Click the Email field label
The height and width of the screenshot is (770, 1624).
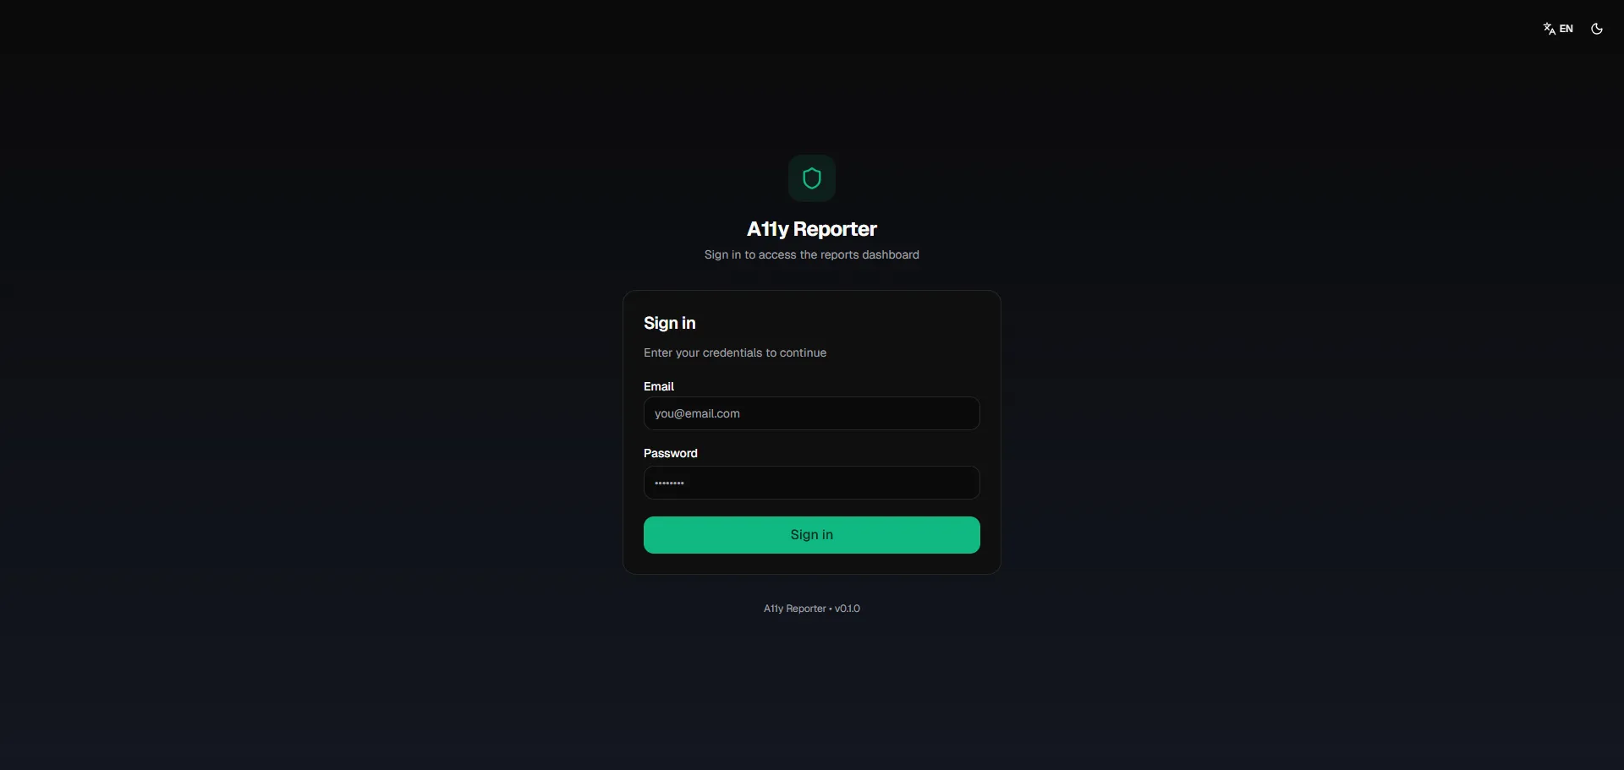(658, 386)
